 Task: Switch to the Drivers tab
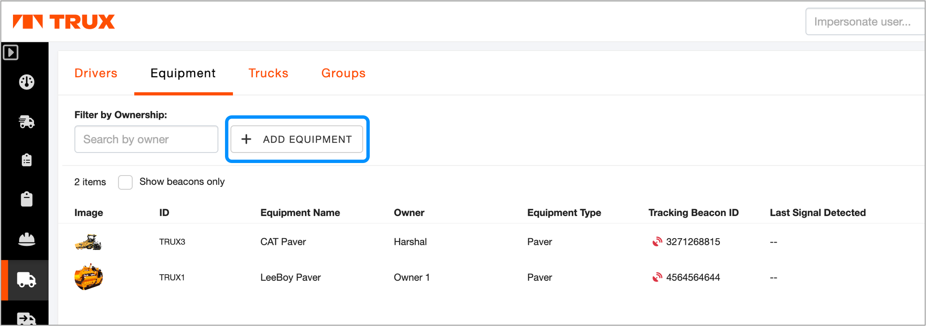click(x=96, y=73)
